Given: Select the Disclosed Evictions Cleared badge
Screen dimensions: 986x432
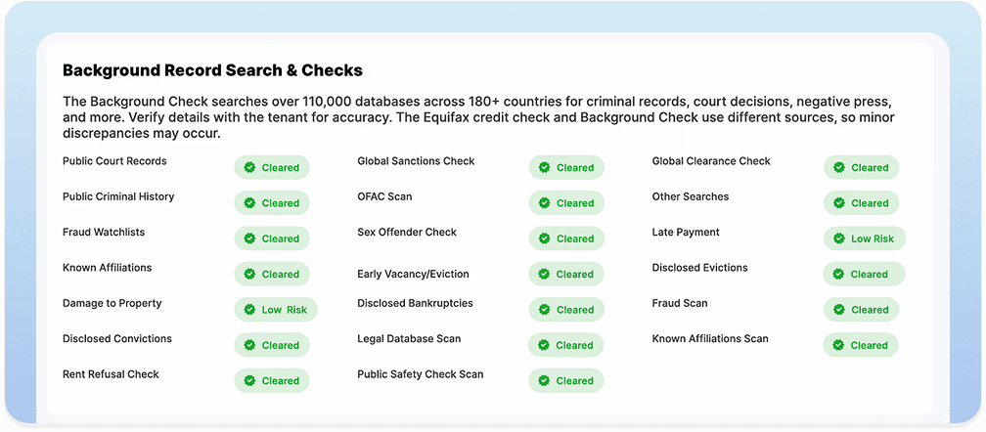Looking at the screenshot, I should point(863,274).
